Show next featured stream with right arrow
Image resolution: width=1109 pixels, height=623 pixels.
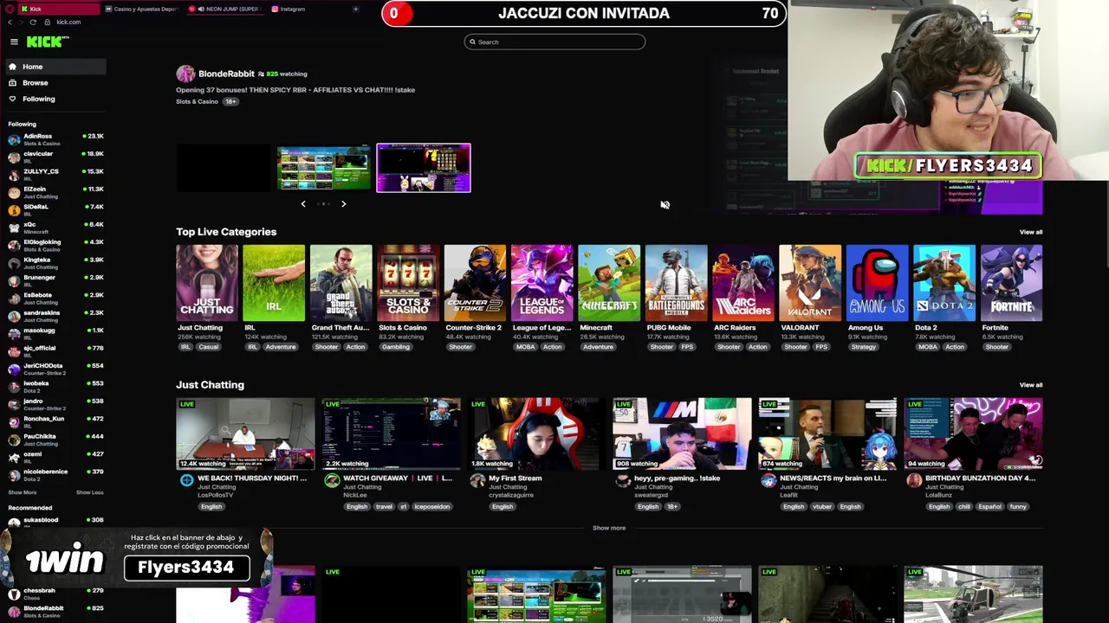[x=343, y=204]
